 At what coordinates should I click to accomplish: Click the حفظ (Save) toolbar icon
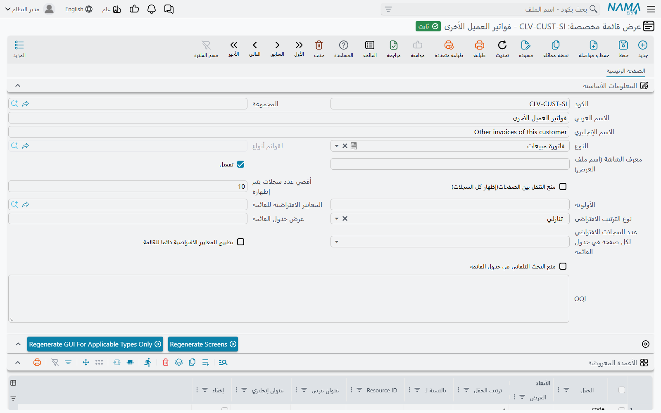click(623, 45)
